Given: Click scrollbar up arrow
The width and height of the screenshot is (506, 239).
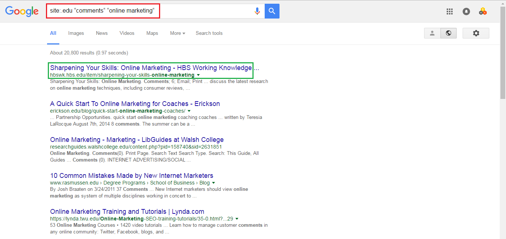Looking at the screenshot, I should pos(503,3).
